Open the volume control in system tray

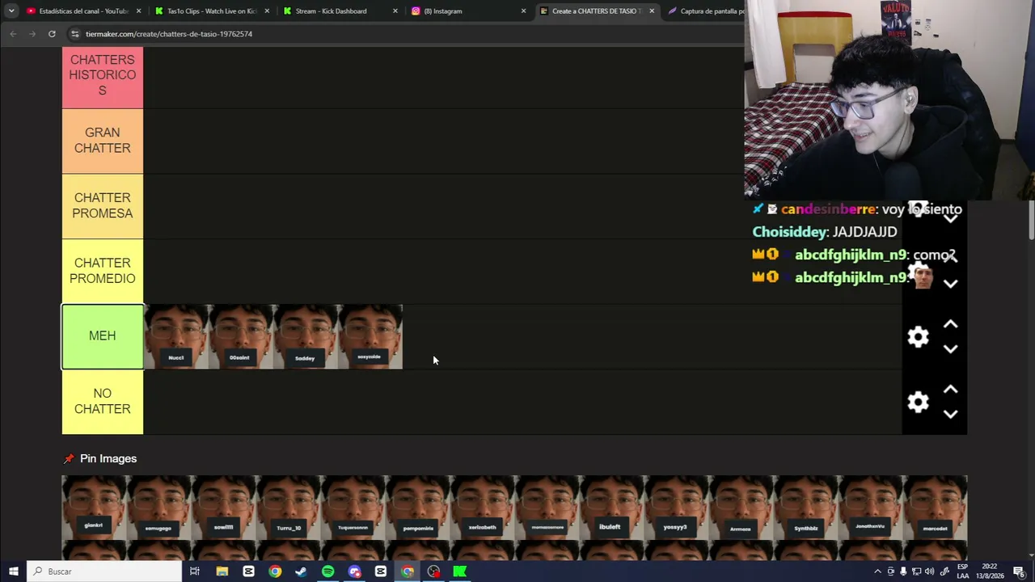coord(929,571)
